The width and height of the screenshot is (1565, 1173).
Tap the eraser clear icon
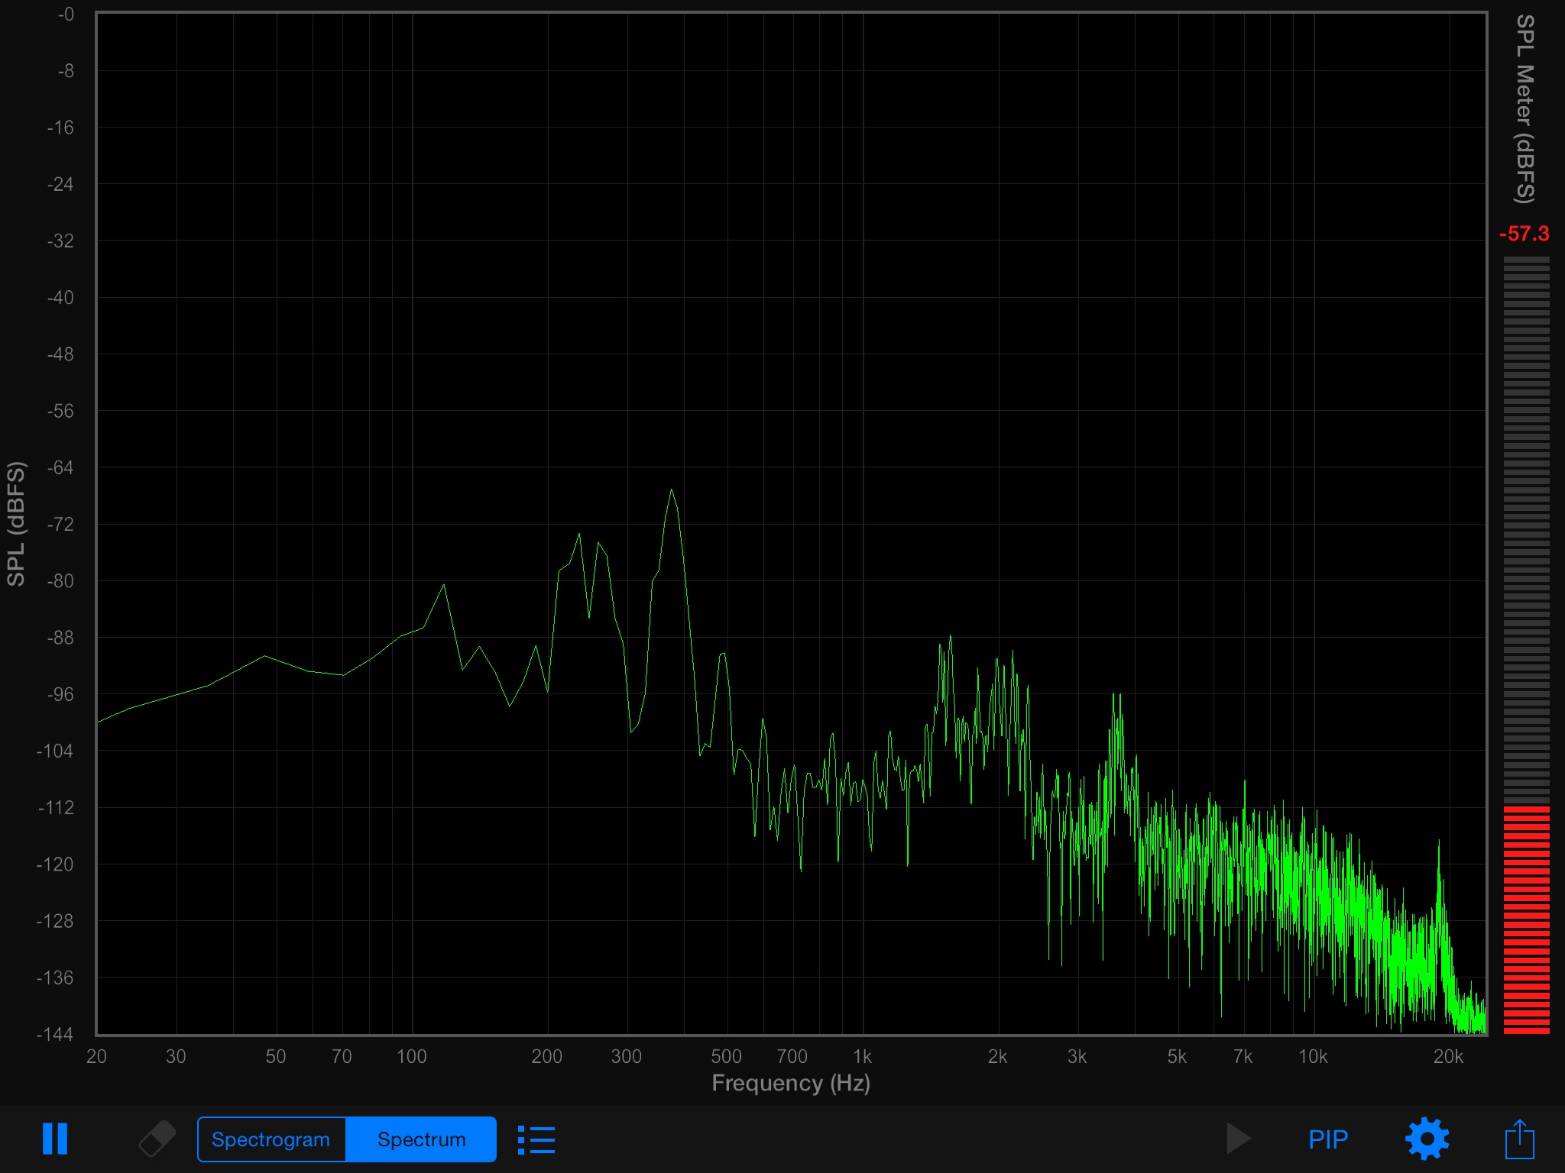point(157,1139)
